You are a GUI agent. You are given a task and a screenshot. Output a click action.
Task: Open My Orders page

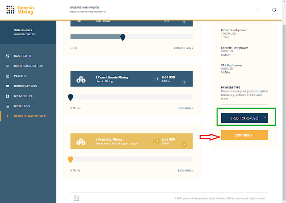pyautogui.click(x=22, y=106)
